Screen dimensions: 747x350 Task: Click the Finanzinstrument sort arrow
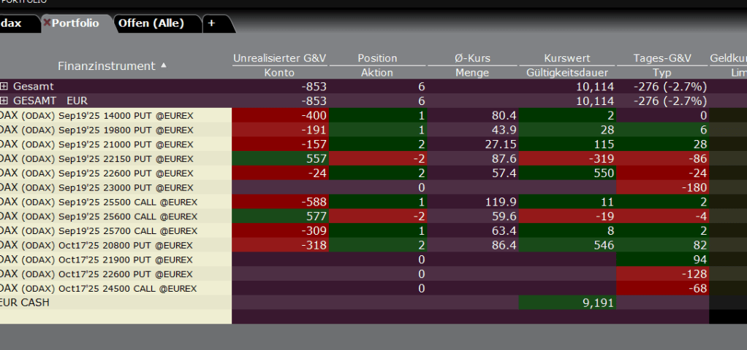164,65
